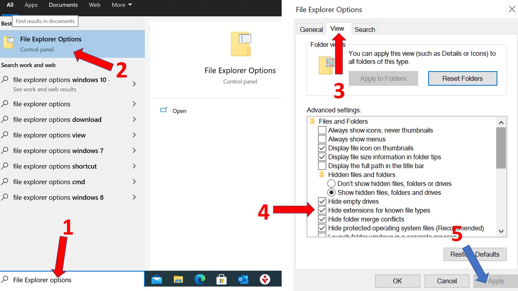This screenshot has width=518, height=291.
Task: Select the File Explorer Options best match result
Action: point(72,44)
